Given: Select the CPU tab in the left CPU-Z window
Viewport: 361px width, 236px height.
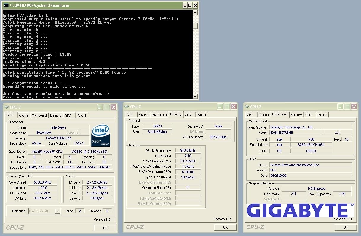Looking at the screenshot, I should tap(10, 115).
